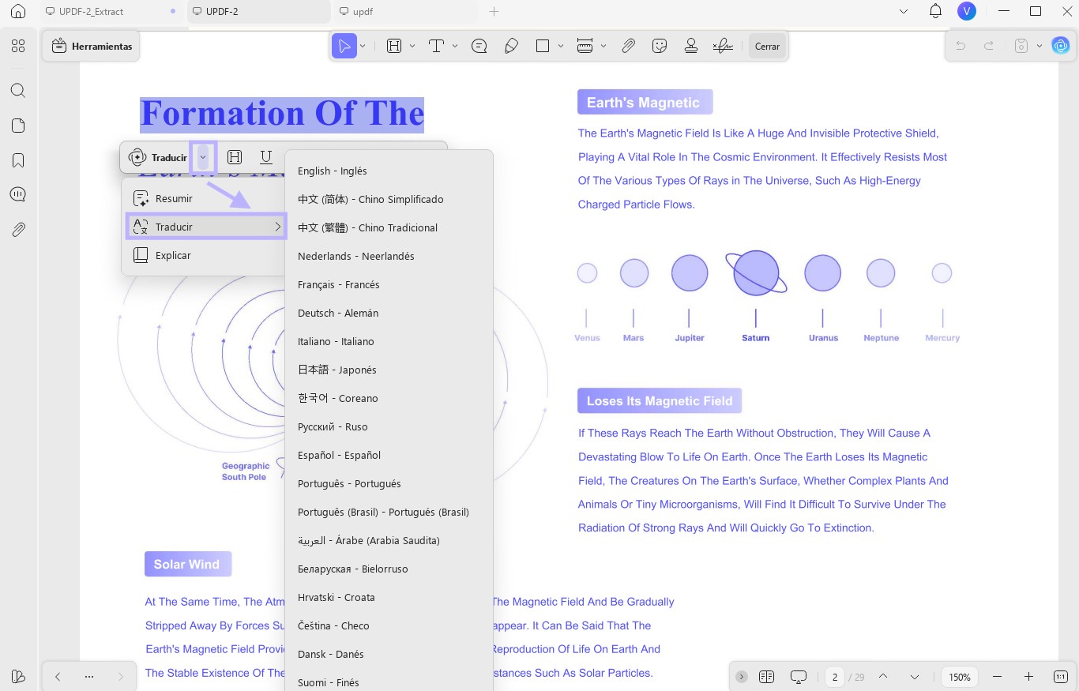Open the V user account avatar
Image resolution: width=1079 pixels, height=691 pixels.
pyautogui.click(x=966, y=11)
